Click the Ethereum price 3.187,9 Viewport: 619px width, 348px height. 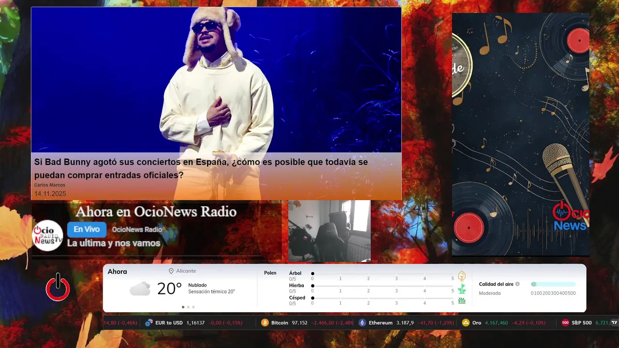[x=405, y=323]
